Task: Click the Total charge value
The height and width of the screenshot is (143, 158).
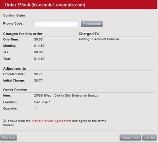Action: (39, 59)
